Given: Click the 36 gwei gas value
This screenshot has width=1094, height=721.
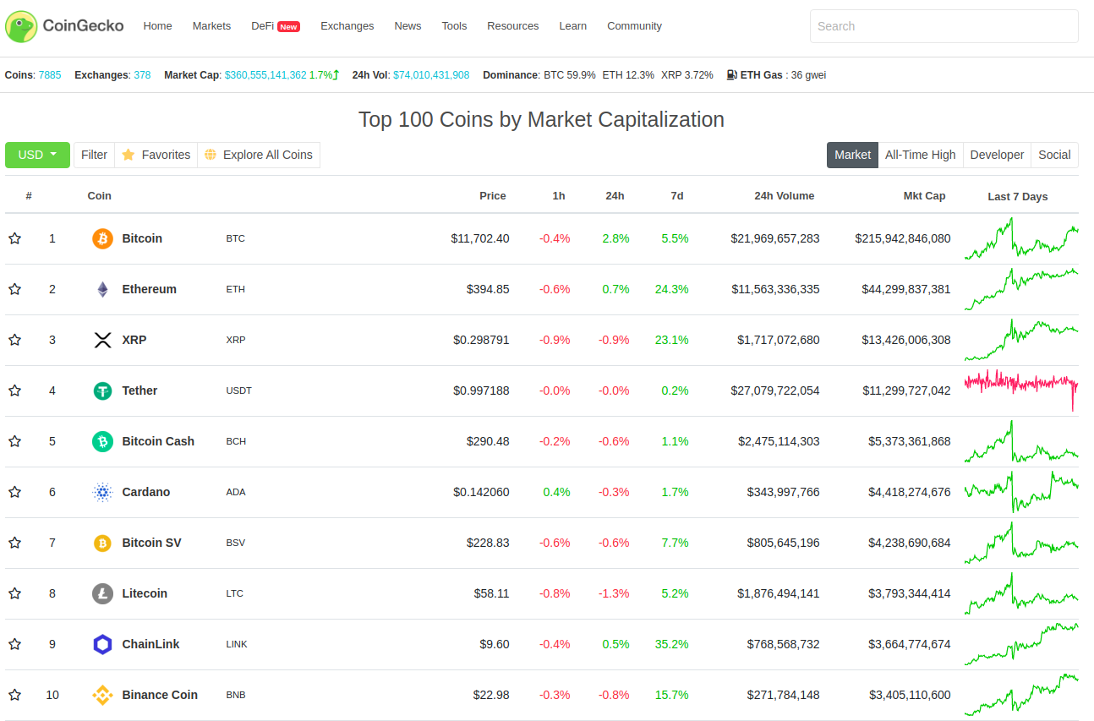Looking at the screenshot, I should (x=808, y=75).
